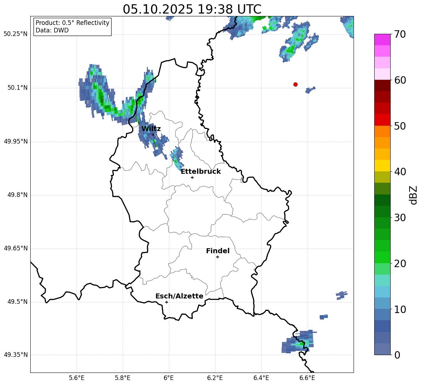Pick the magenta swatch at top of colorbar
Image resolution: width=422 pixels, height=385 pixels.
pyautogui.click(x=382, y=40)
